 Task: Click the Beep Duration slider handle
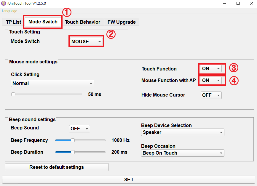point(73,152)
